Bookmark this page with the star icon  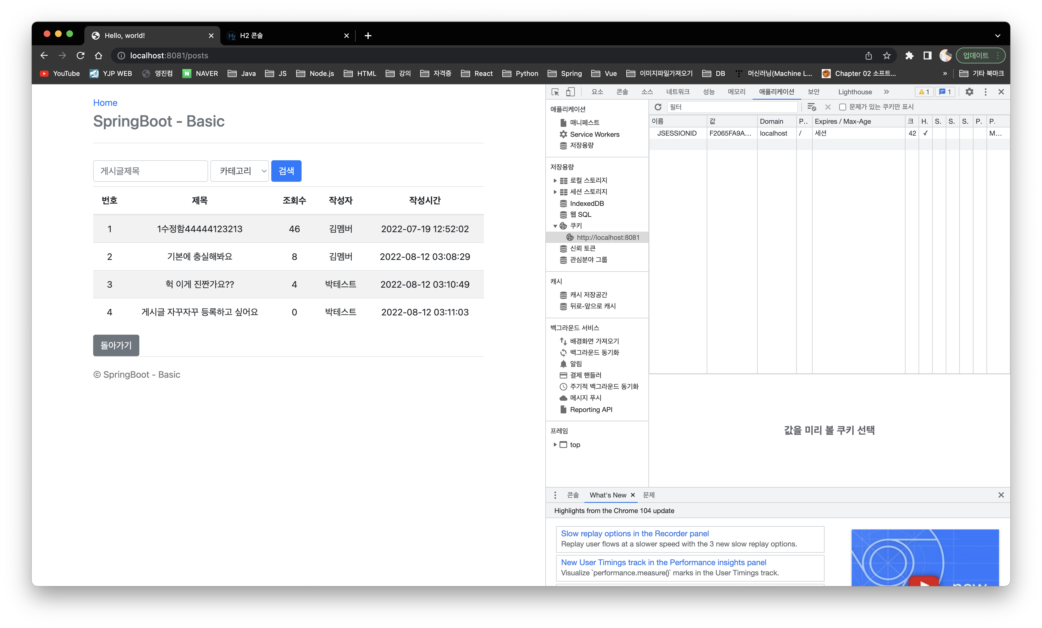(x=886, y=55)
